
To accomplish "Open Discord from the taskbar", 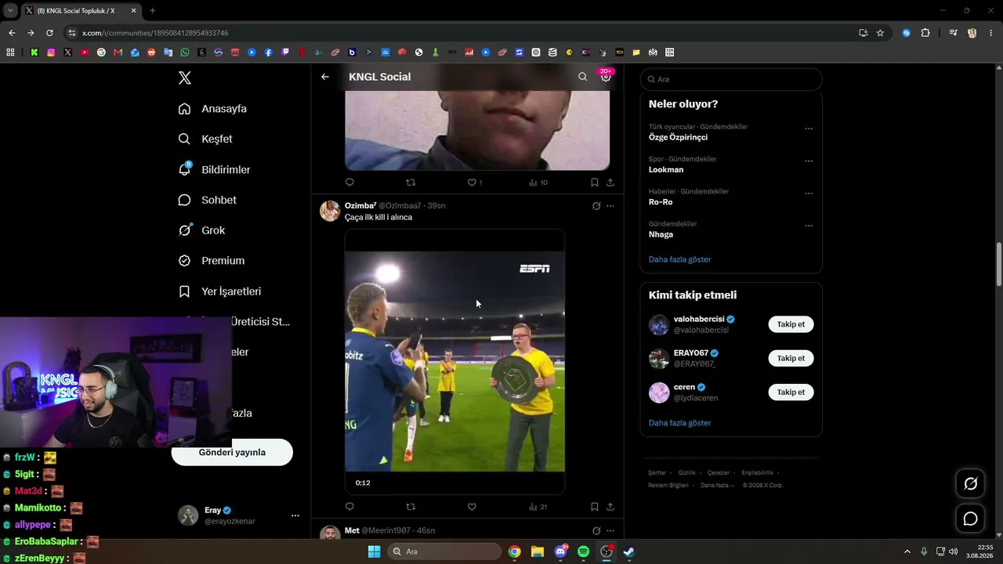I will tap(560, 551).
